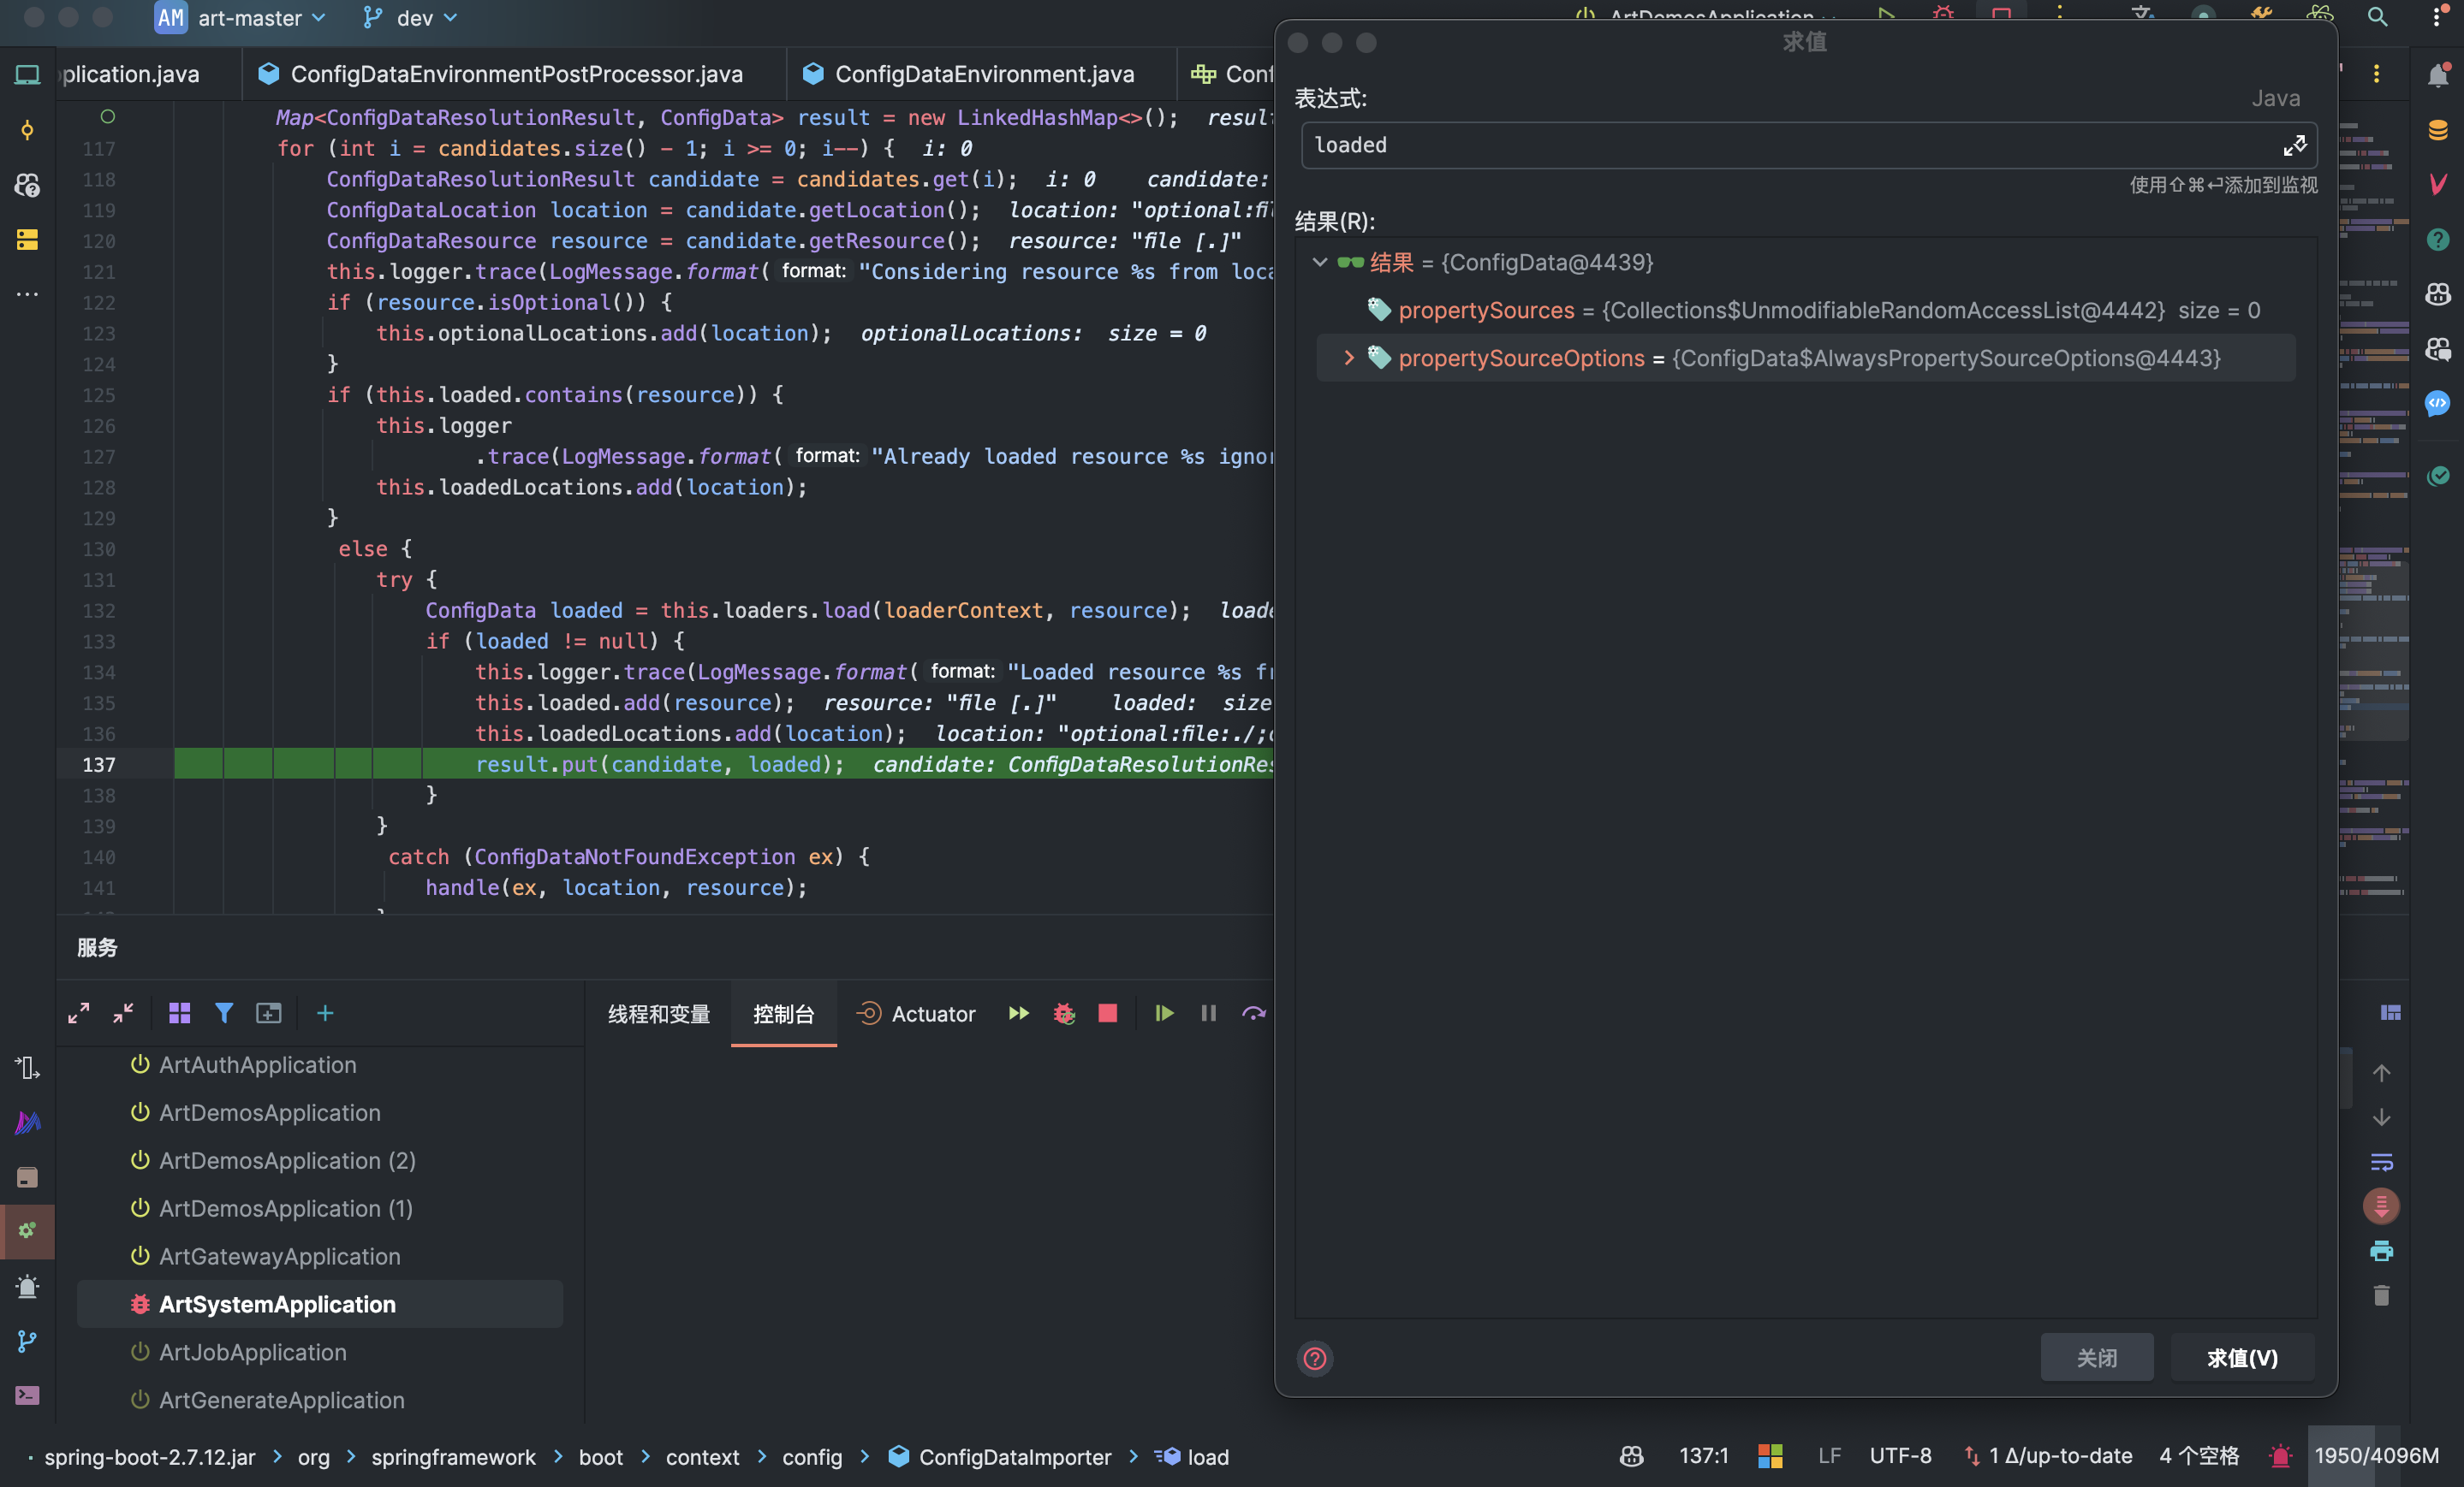Click the 求值(V) evaluate button
Viewport: 2464px width, 1487px height.
(2241, 1358)
